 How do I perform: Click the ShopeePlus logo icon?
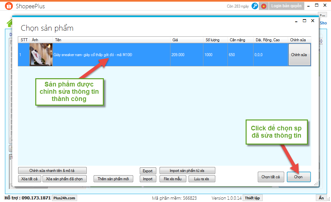[9, 6]
